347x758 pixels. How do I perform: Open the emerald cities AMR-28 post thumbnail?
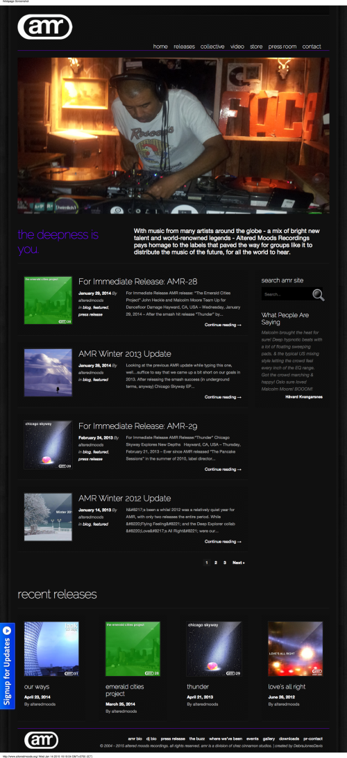[48, 300]
